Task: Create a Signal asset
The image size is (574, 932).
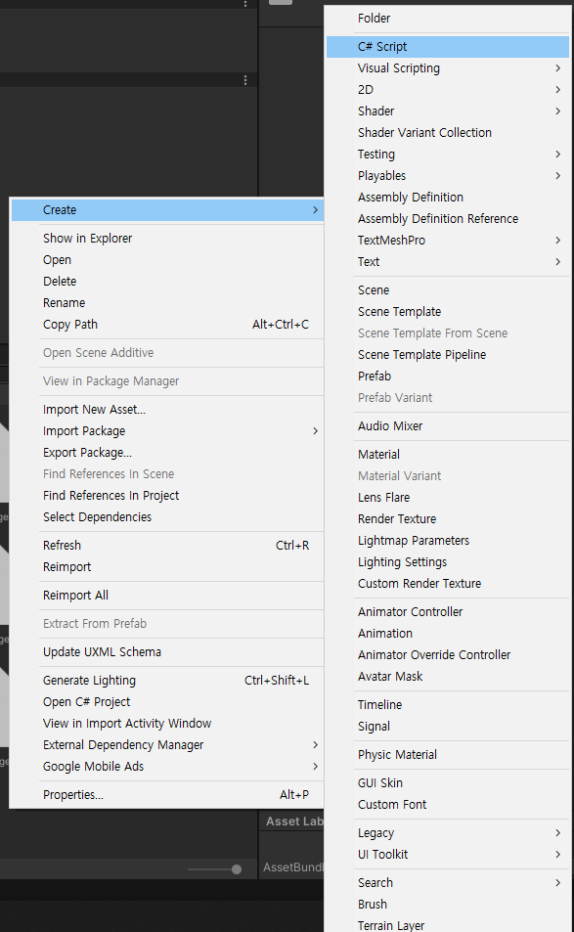Action: coord(448,727)
